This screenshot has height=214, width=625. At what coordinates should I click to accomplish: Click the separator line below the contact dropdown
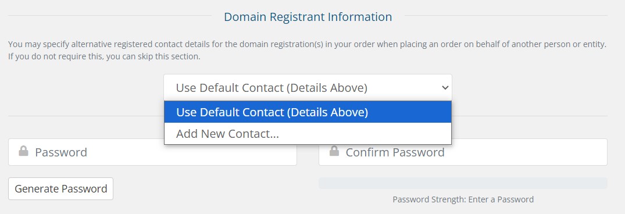point(85,116)
